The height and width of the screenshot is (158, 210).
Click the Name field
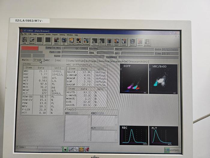point(83,57)
